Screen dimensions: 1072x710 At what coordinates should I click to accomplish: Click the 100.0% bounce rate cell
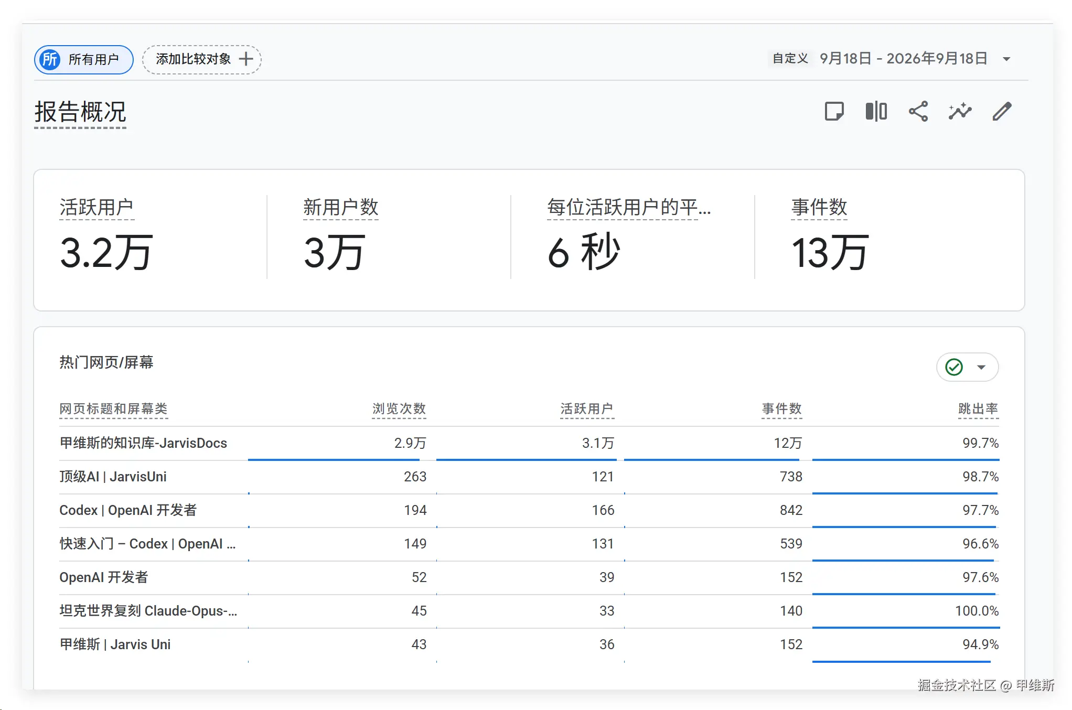point(977,611)
